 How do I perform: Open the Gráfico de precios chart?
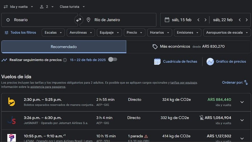(226, 62)
